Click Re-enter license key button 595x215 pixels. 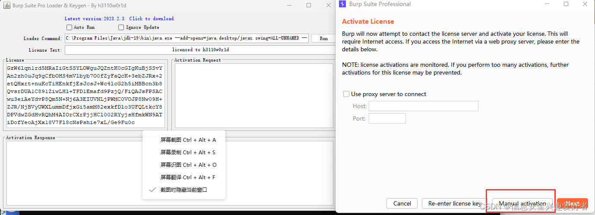click(x=455, y=203)
